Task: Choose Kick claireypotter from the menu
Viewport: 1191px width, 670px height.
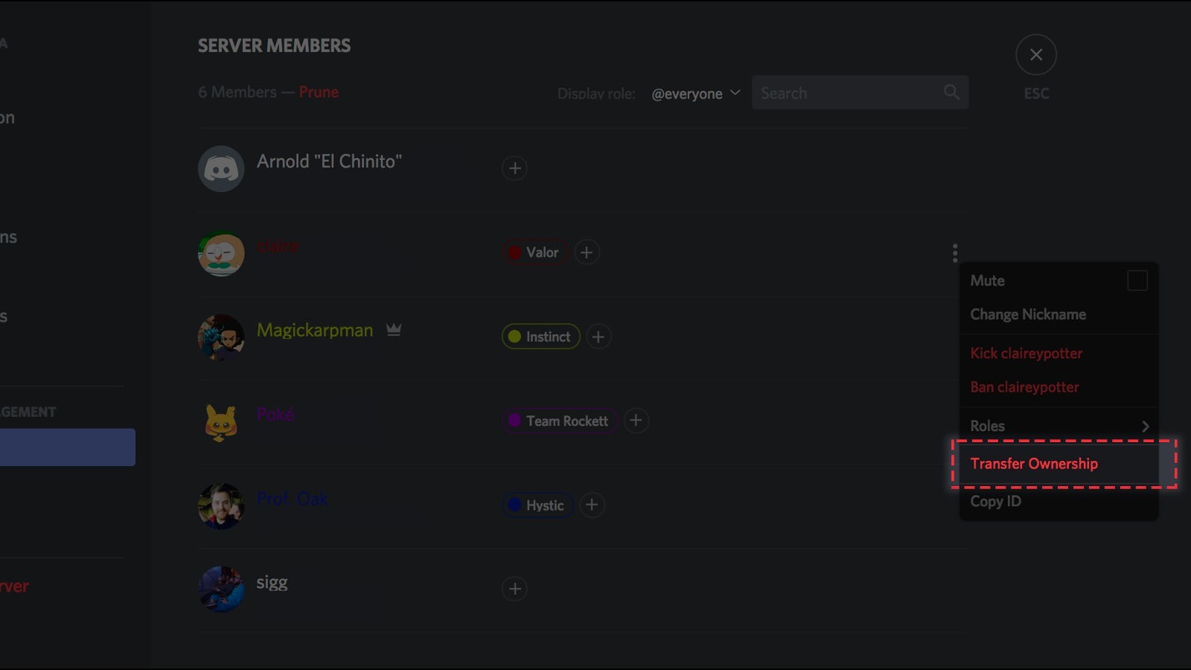Action: tap(1026, 353)
